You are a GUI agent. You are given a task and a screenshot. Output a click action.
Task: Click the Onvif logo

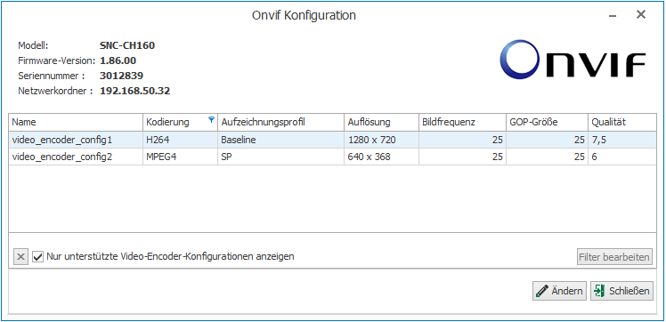[573, 60]
